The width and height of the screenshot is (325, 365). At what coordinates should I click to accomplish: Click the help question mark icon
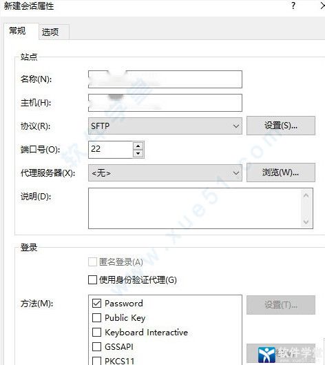(293, 6)
